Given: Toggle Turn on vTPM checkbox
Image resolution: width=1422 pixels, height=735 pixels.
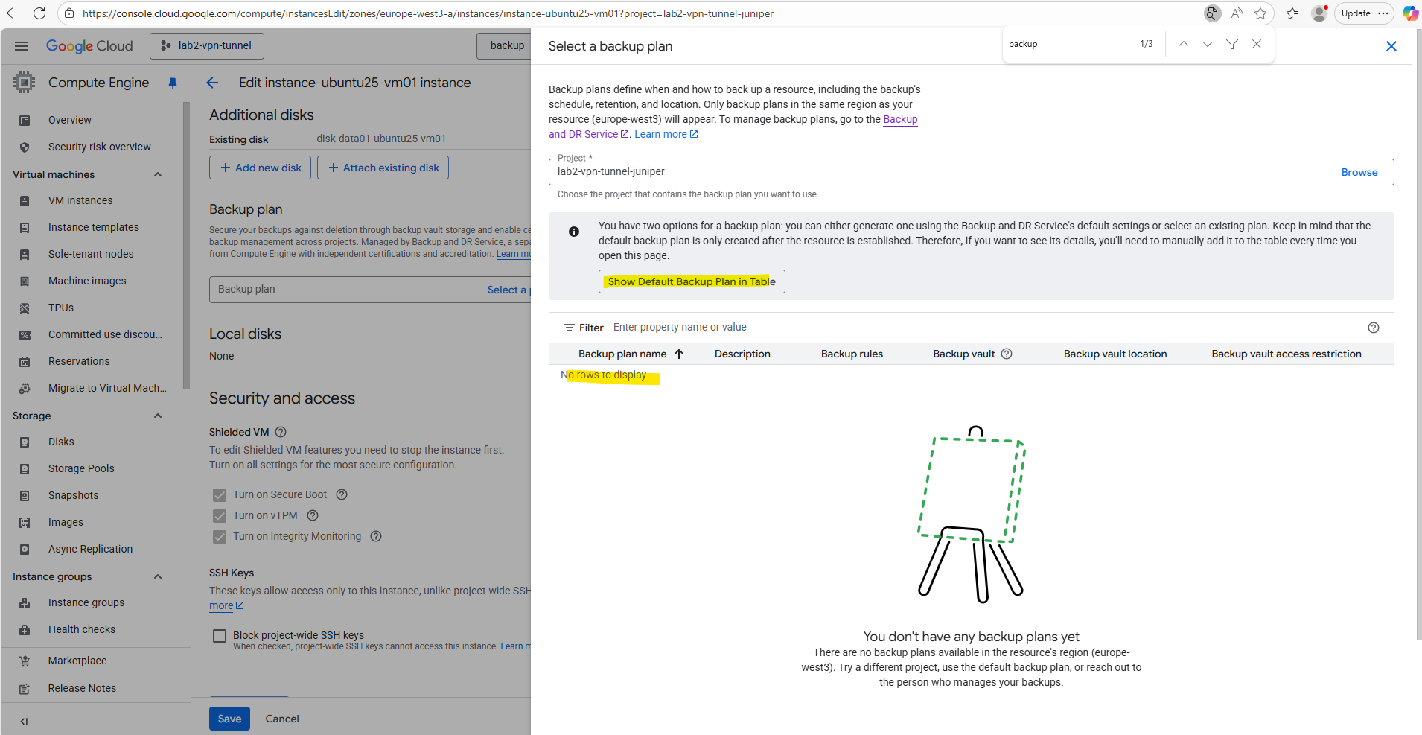Looking at the screenshot, I should (x=220, y=515).
